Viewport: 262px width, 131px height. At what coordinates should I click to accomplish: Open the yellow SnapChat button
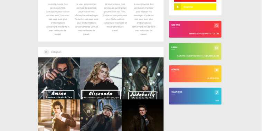click(195, 7)
